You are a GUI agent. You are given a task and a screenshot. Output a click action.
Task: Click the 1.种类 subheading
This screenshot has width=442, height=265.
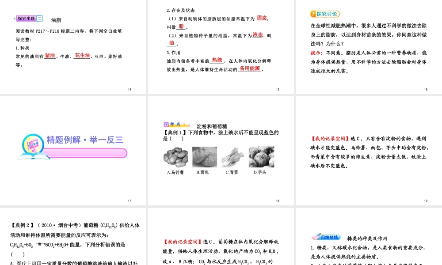pyautogui.click(x=23, y=48)
